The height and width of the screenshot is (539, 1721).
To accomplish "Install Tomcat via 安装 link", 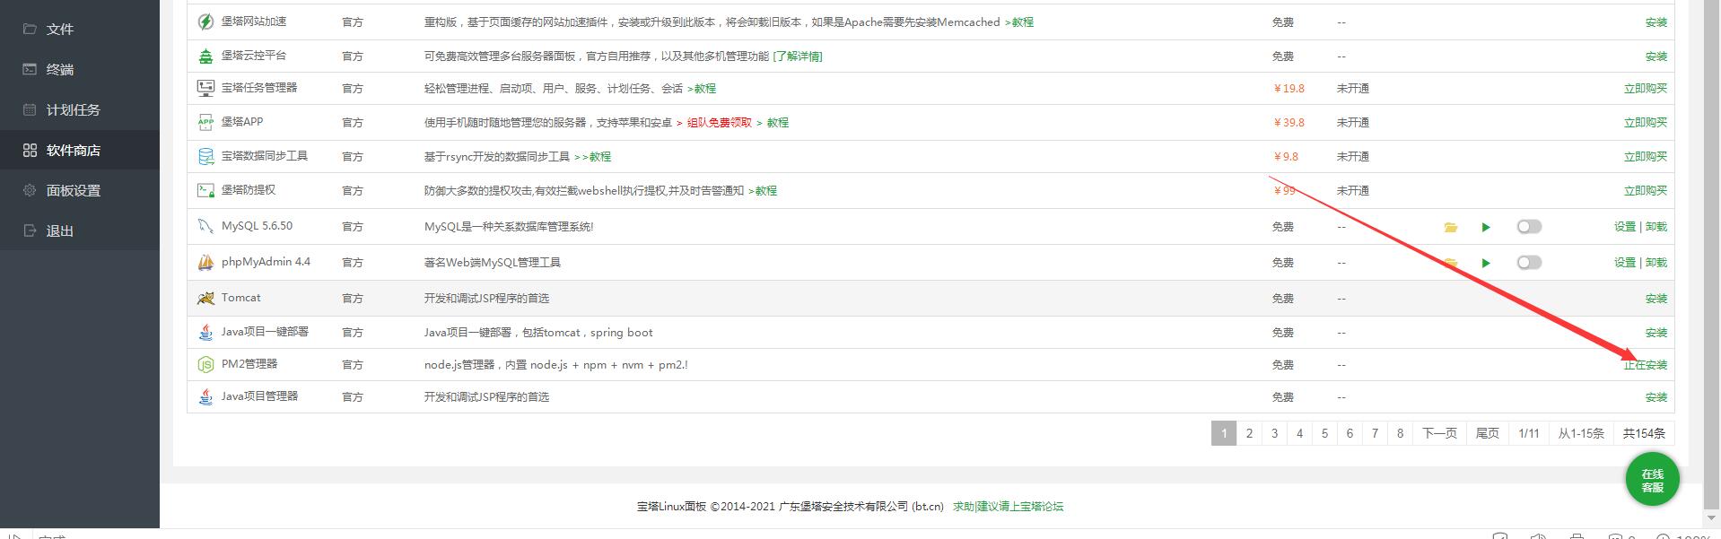I will click(x=1655, y=298).
